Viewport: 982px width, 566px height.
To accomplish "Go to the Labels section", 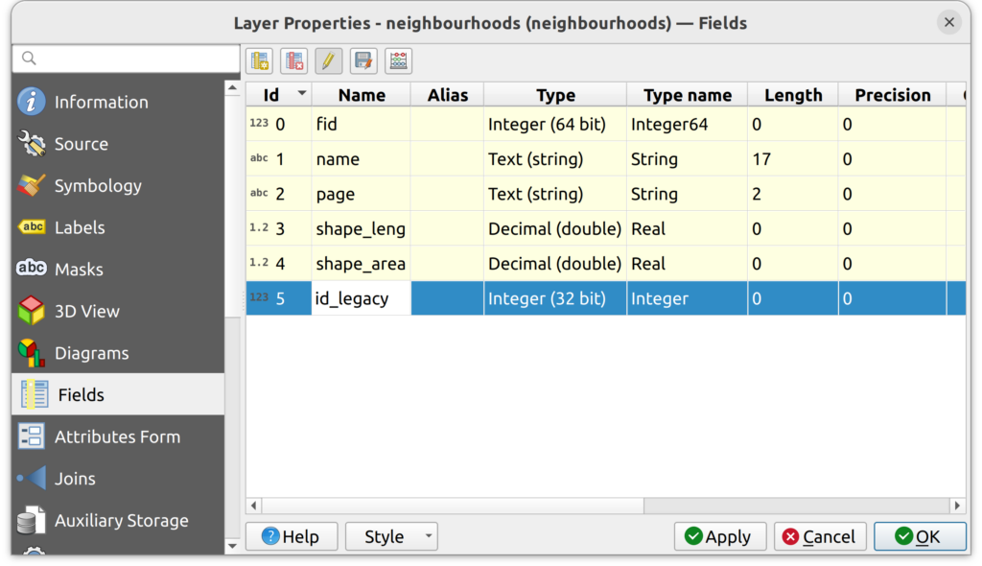I will click(80, 227).
